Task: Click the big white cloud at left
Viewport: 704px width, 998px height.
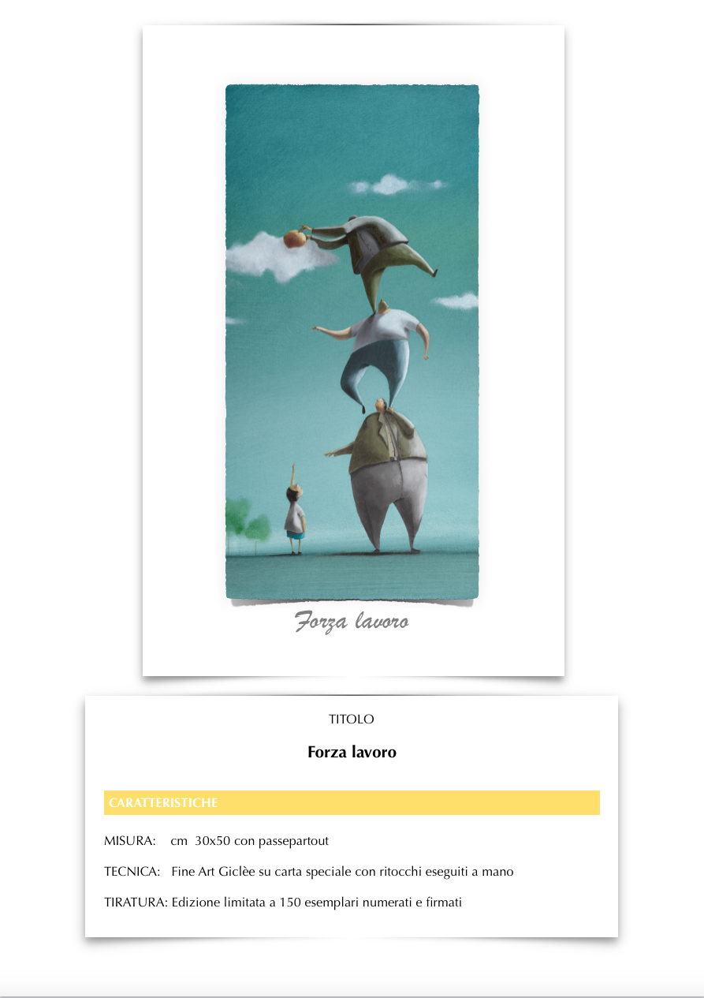Action: [x=270, y=256]
